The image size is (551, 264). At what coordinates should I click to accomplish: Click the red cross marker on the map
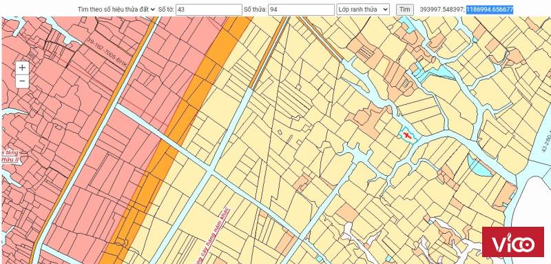click(x=408, y=135)
